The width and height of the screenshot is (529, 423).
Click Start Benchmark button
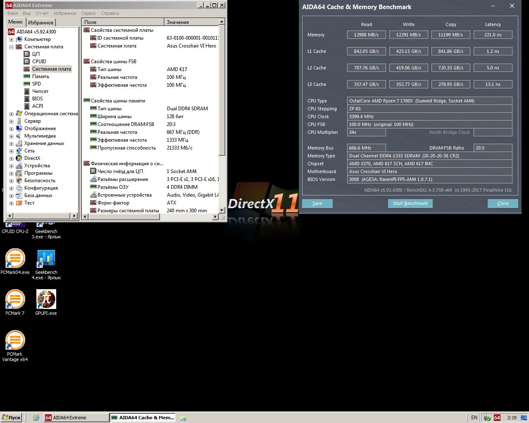pyautogui.click(x=410, y=203)
